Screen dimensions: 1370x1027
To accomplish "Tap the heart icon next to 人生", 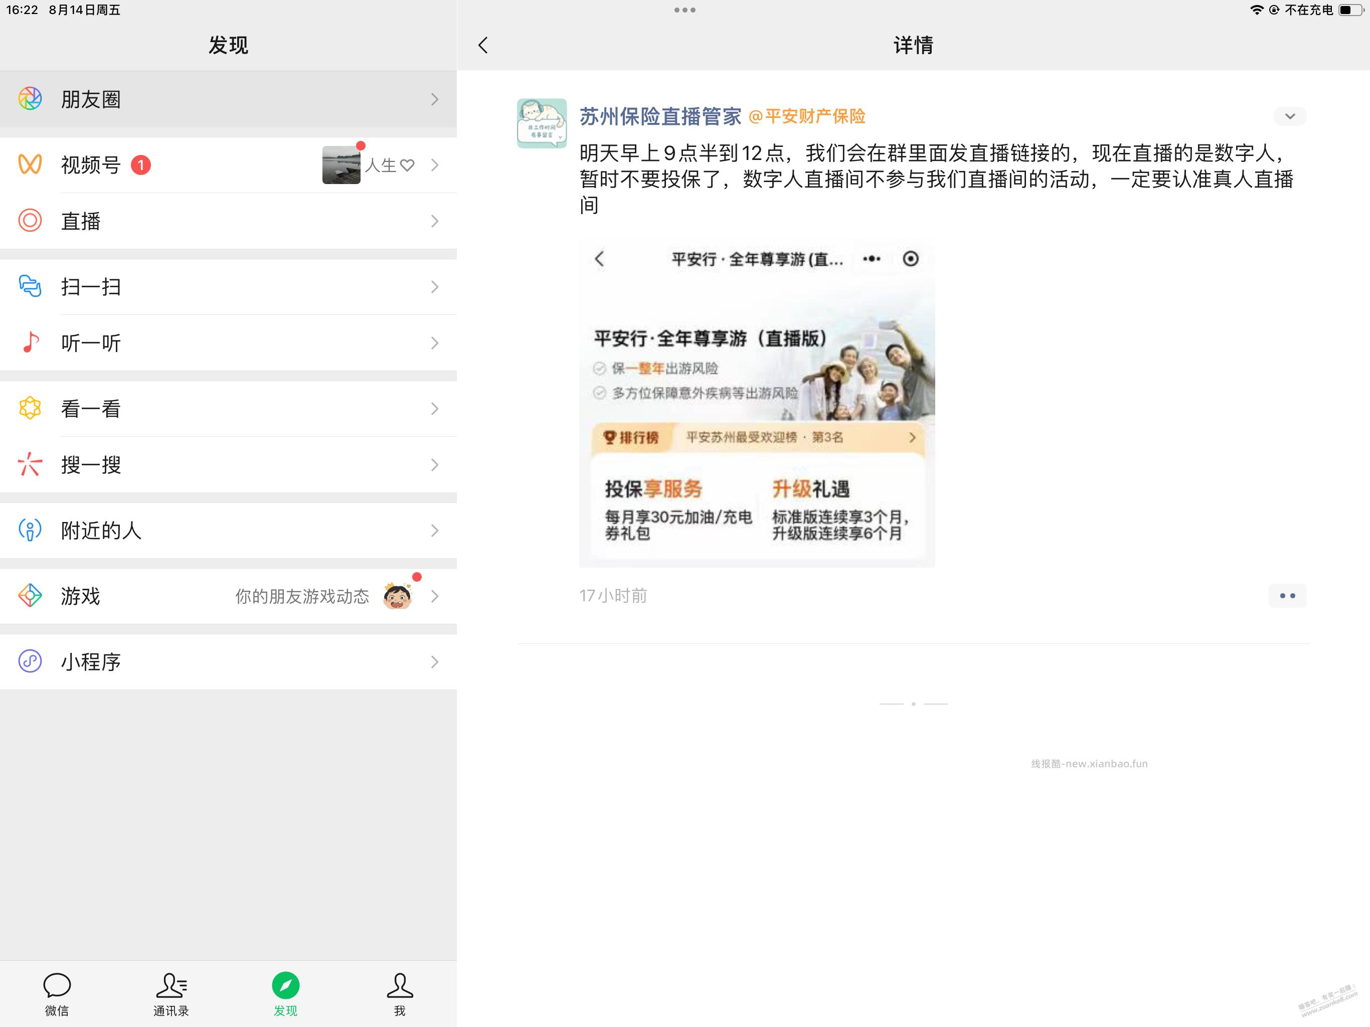I will pos(407,165).
